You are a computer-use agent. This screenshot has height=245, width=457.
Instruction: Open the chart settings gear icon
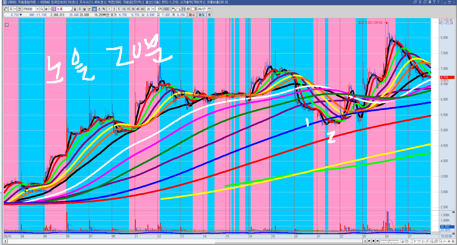coord(188,9)
